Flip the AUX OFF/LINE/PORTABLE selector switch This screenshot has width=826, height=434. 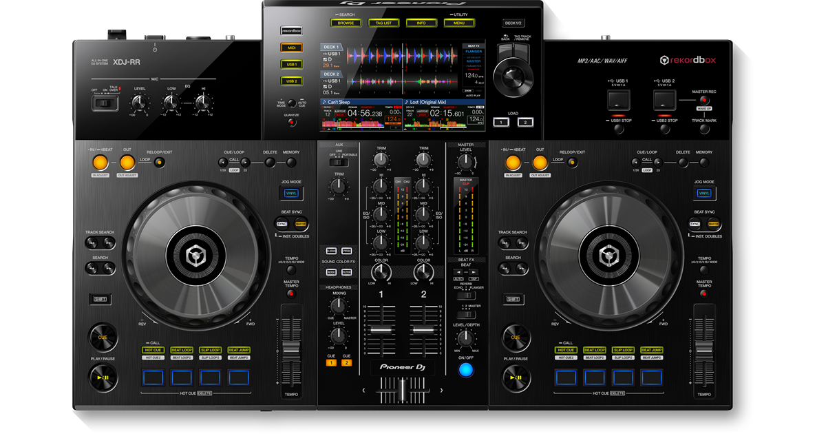coord(339,163)
